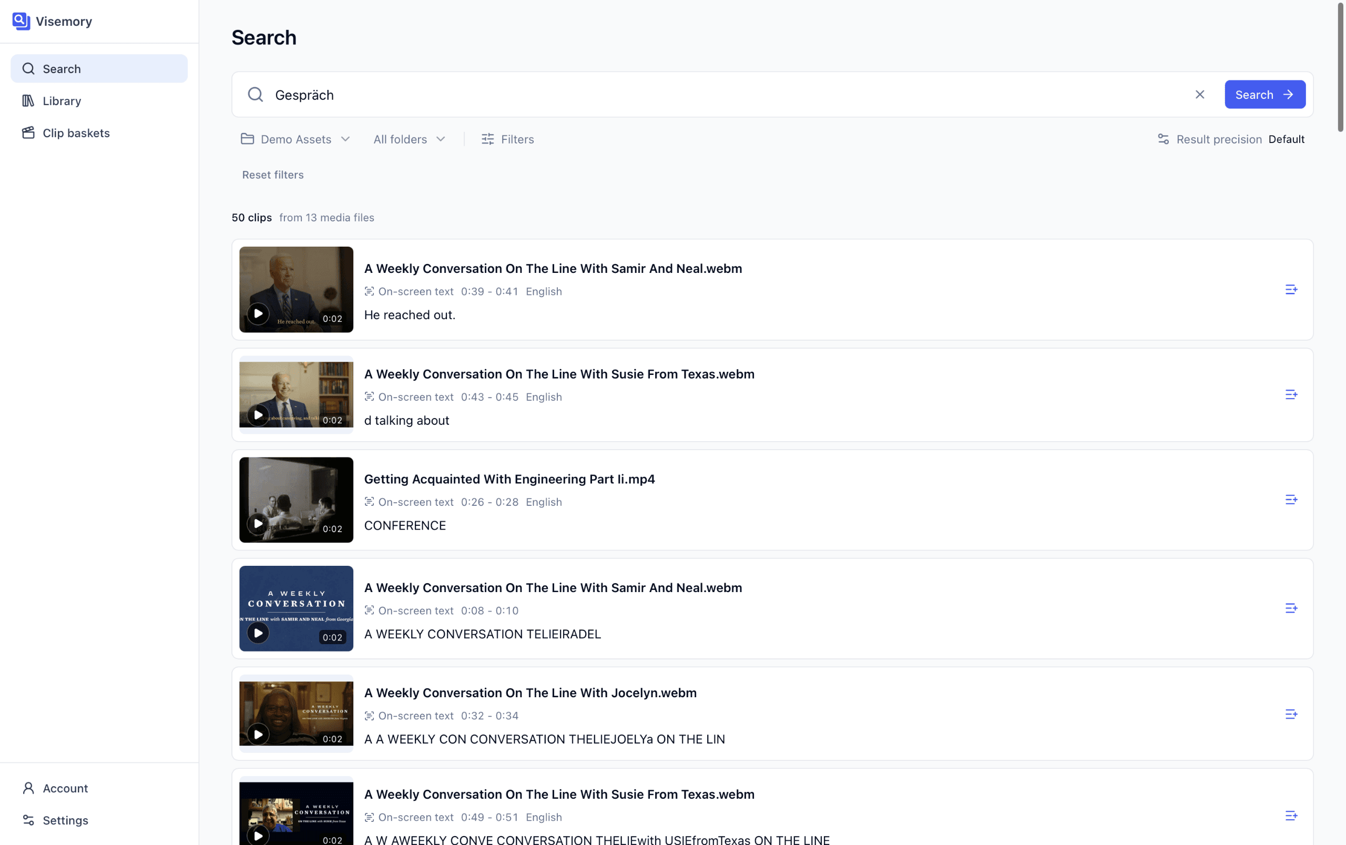The height and width of the screenshot is (845, 1346).
Task: Open the Library section
Action: (99, 100)
